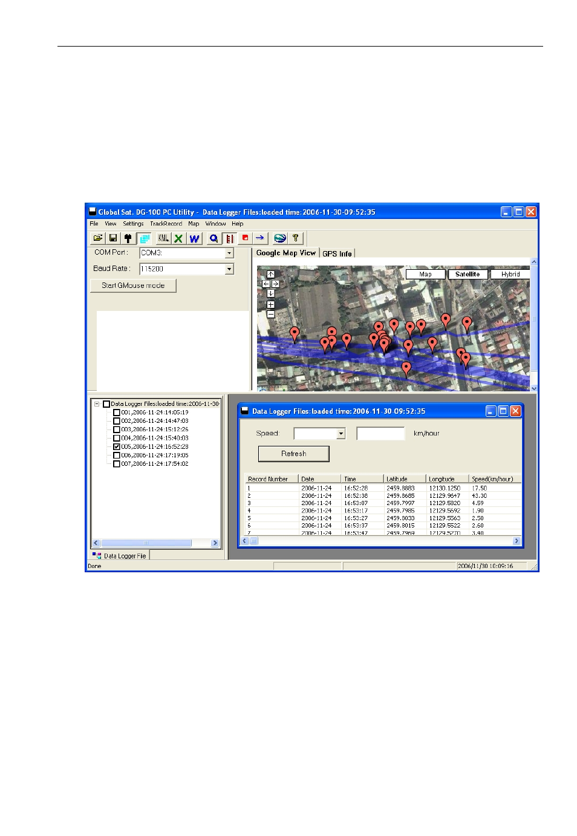
Task: Pan the map left with arrow icon
Action: [266, 284]
